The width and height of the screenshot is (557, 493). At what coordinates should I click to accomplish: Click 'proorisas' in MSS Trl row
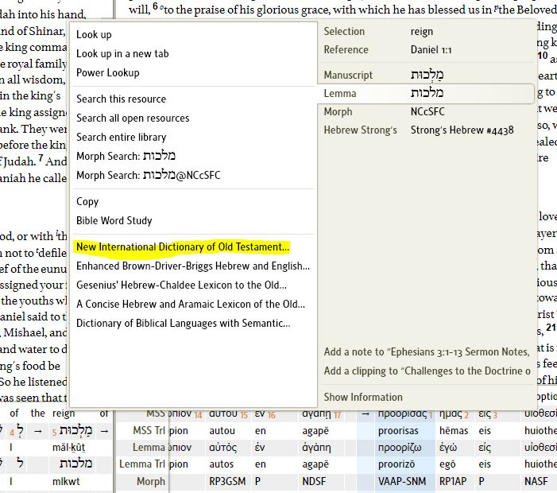tap(398, 431)
